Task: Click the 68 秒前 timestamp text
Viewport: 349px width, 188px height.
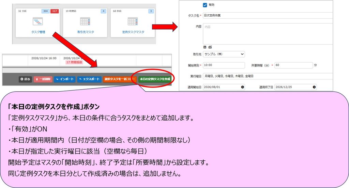Action: [x=117, y=11]
